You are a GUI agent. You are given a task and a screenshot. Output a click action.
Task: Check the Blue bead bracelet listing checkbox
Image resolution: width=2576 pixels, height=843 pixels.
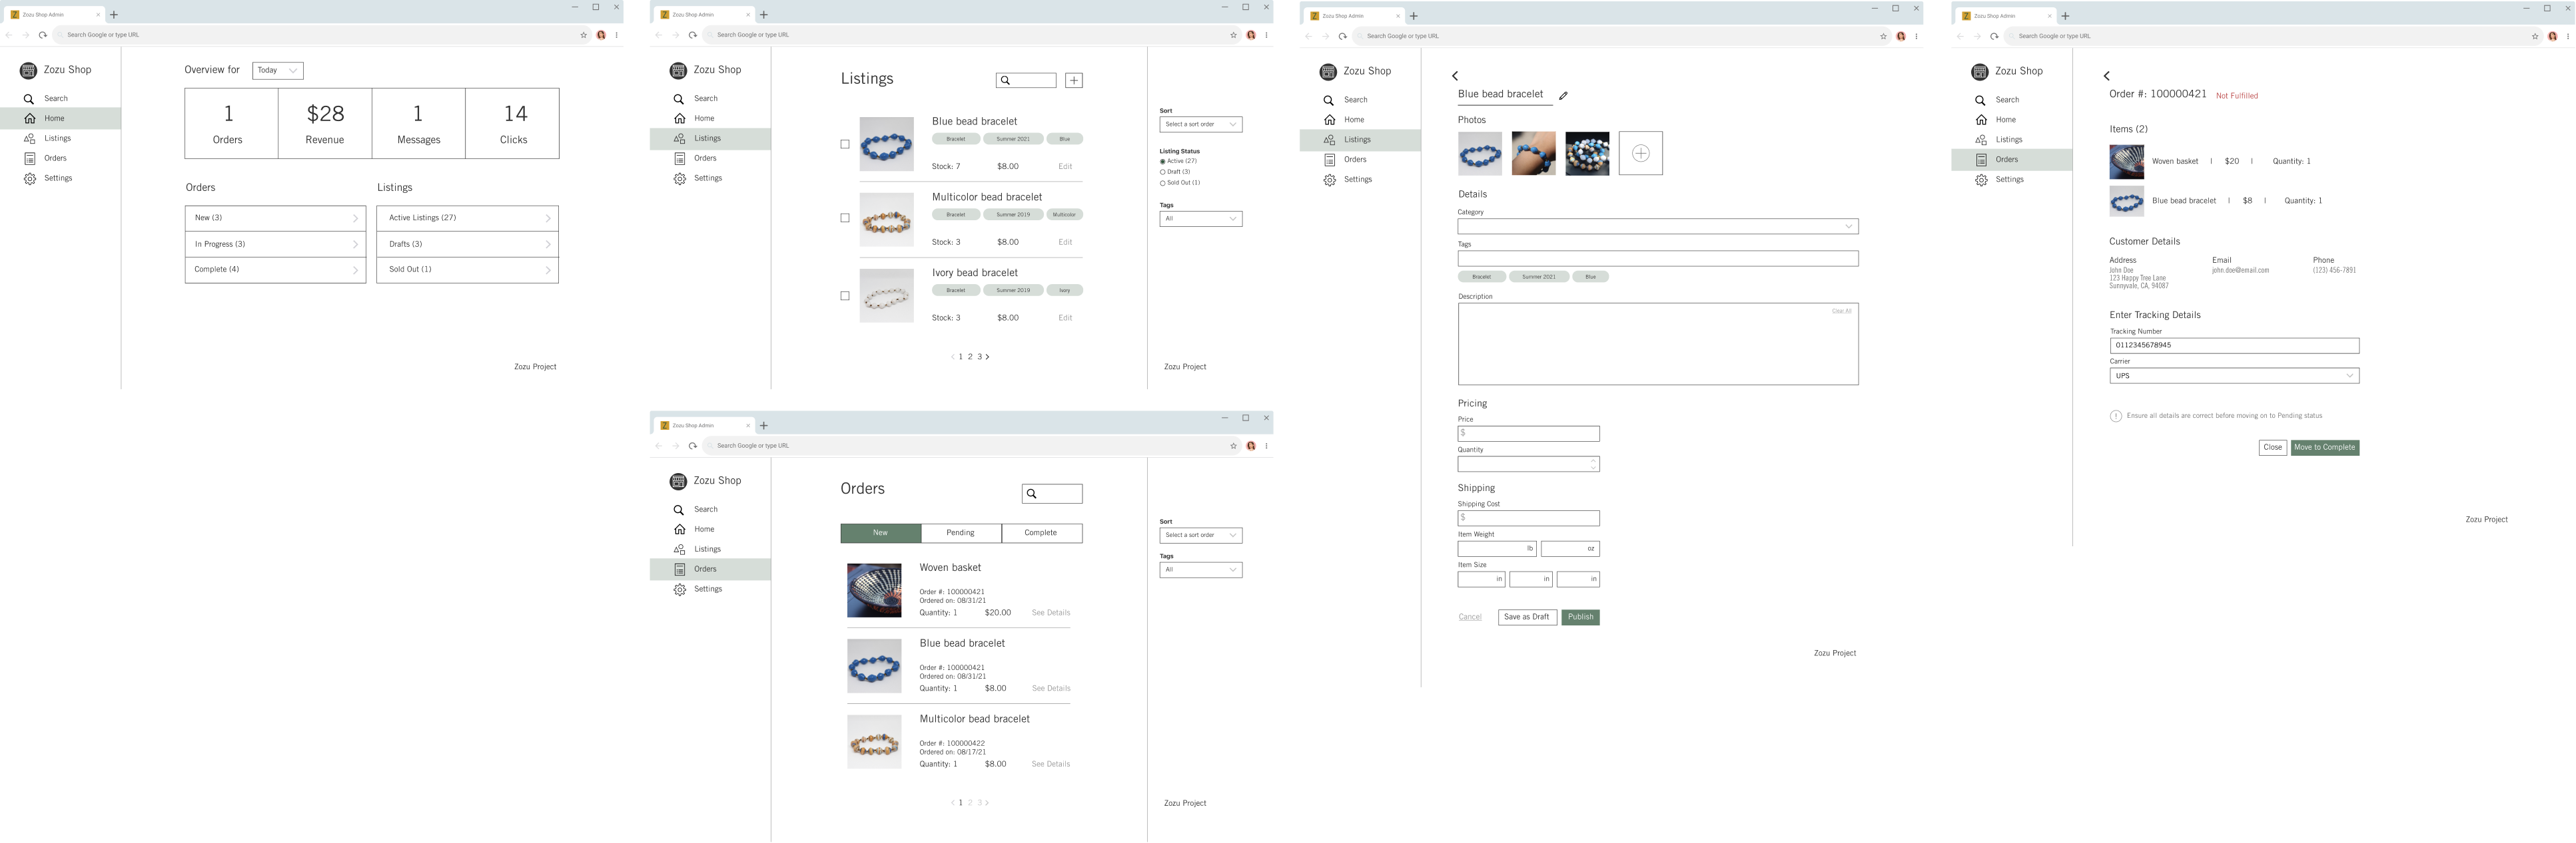[x=845, y=144]
